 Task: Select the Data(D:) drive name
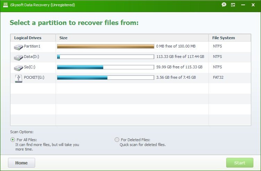32,57
